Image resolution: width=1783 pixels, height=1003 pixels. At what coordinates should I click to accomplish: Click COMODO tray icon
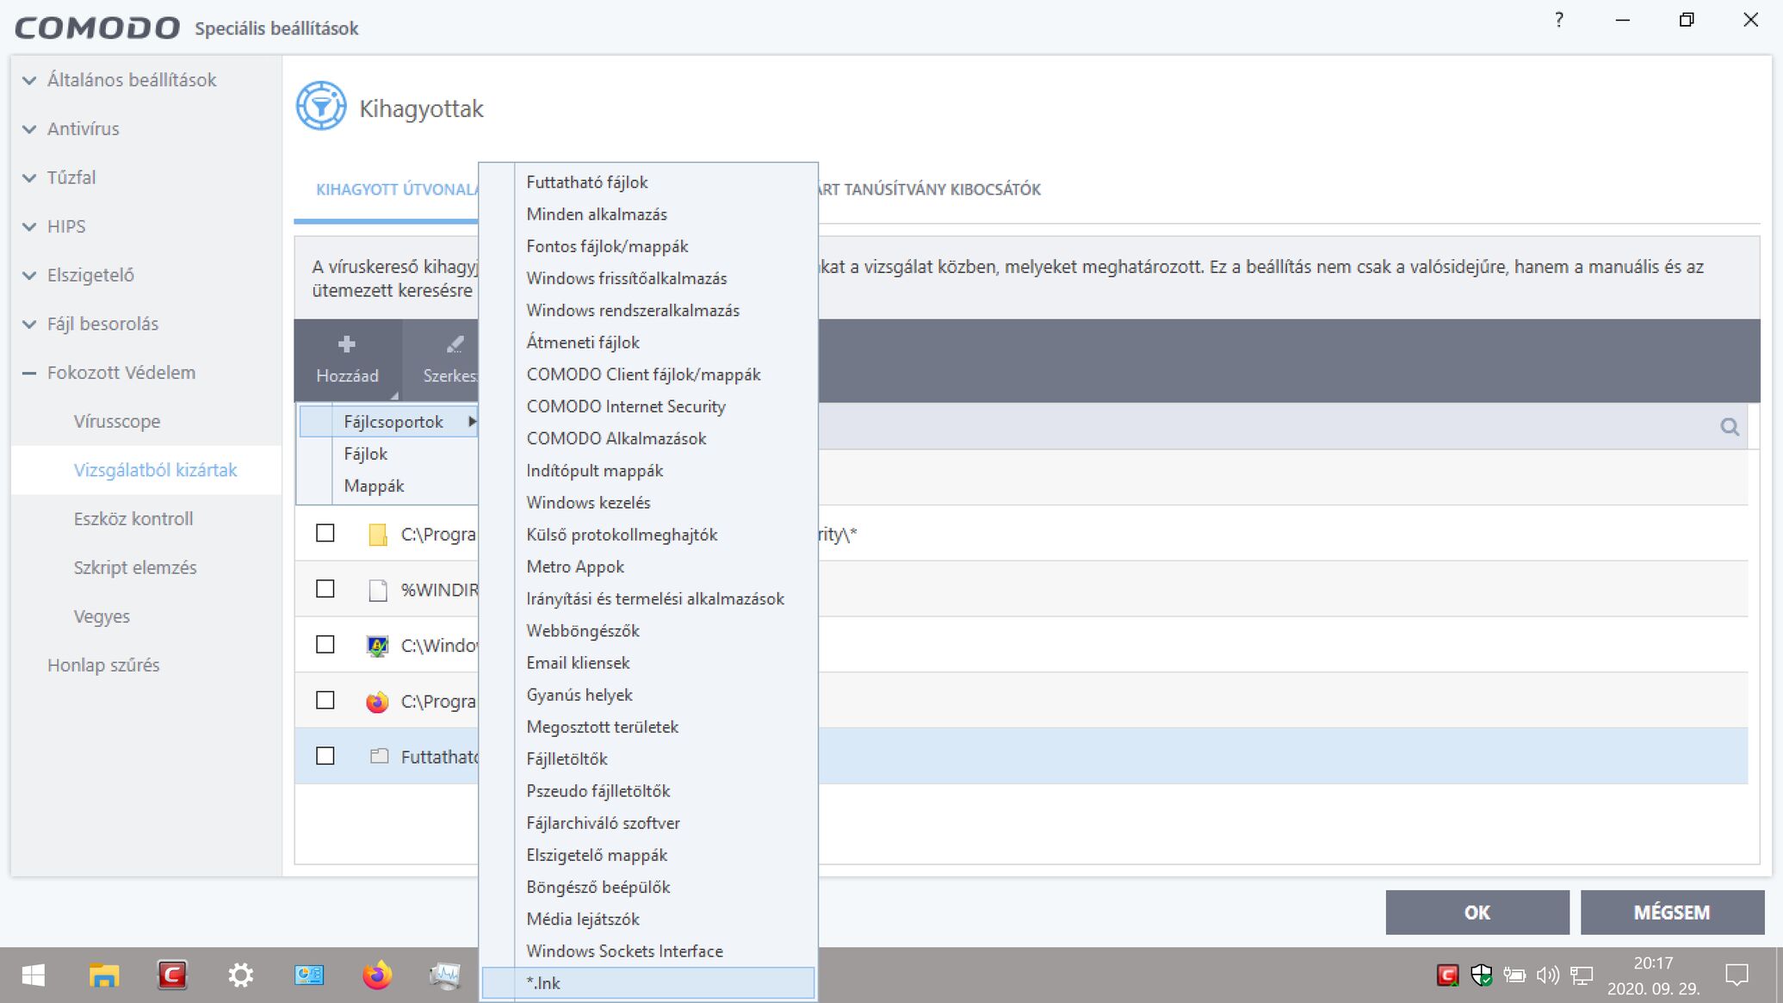[x=1447, y=975]
